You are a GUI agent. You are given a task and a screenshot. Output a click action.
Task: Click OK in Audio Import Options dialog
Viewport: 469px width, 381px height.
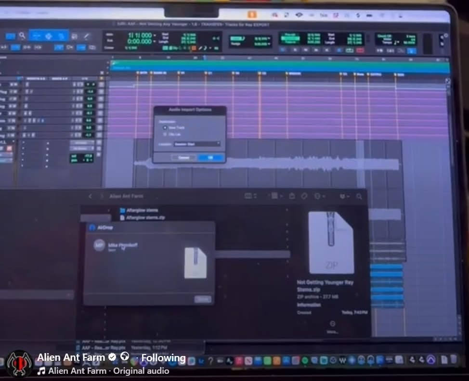click(210, 157)
